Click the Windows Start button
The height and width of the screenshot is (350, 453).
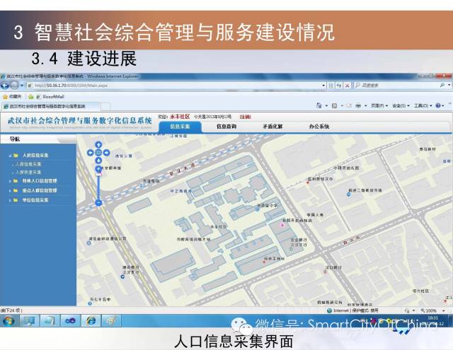[8, 321]
